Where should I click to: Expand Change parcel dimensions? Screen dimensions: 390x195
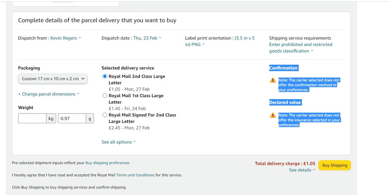tap(48, 94)
